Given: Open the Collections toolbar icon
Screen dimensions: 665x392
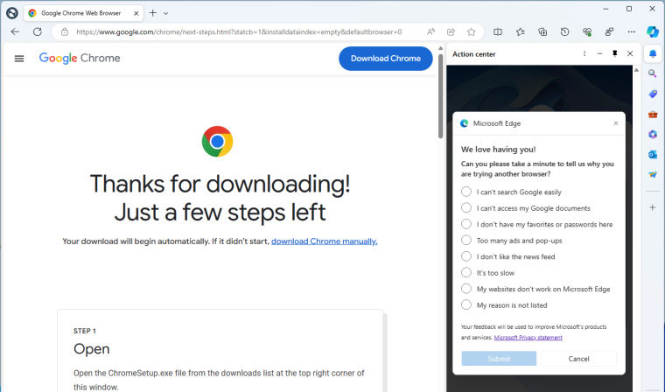Looking at the screenshot, I should [542, 31].
